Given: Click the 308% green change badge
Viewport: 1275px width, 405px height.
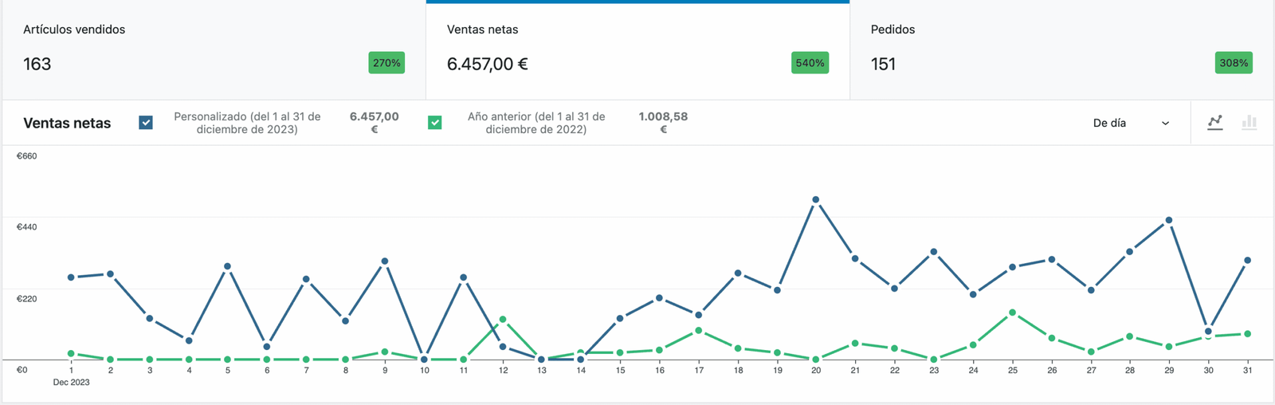Looking at the screenshot, I should [1234, 63].
